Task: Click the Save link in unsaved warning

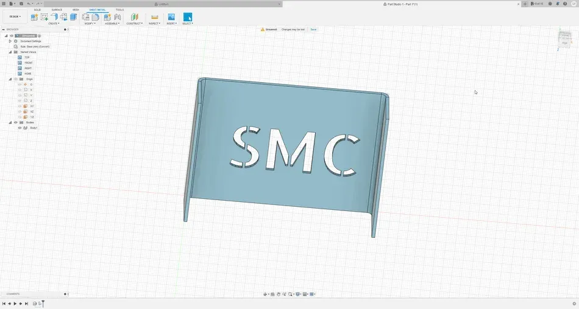Action: pyautogui.click(x=313, y=29)
